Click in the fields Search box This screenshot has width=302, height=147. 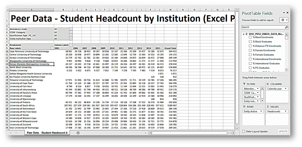coord(263,27)
